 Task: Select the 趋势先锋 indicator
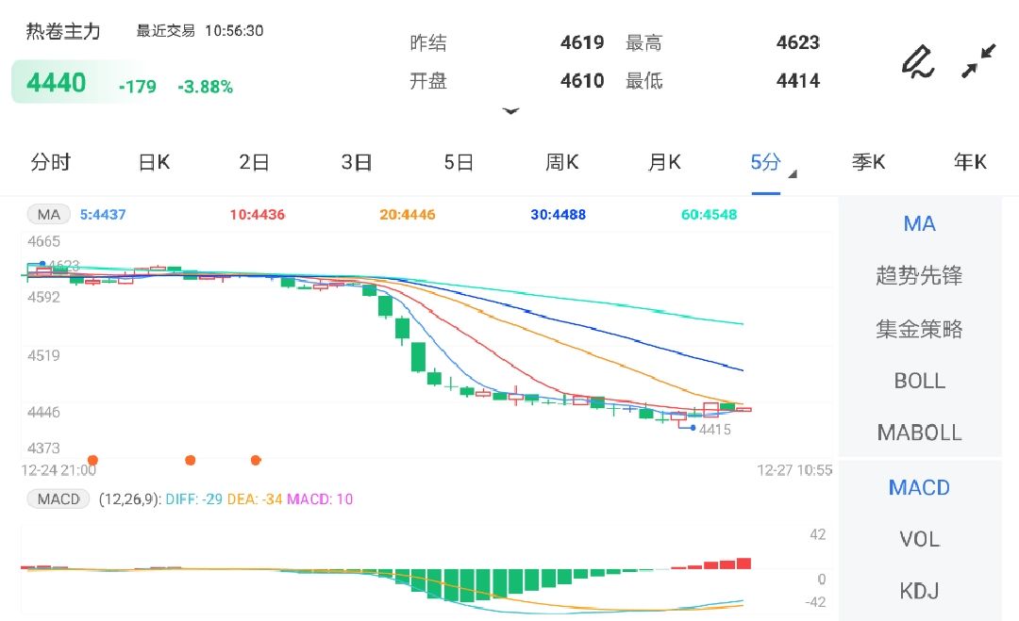(920, 276)
